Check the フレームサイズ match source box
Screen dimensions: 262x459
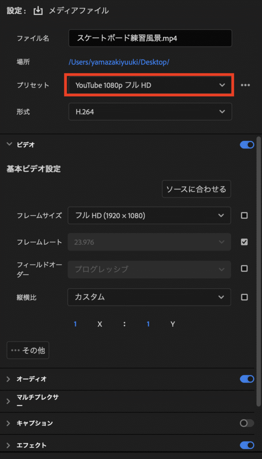pos(244,216)
